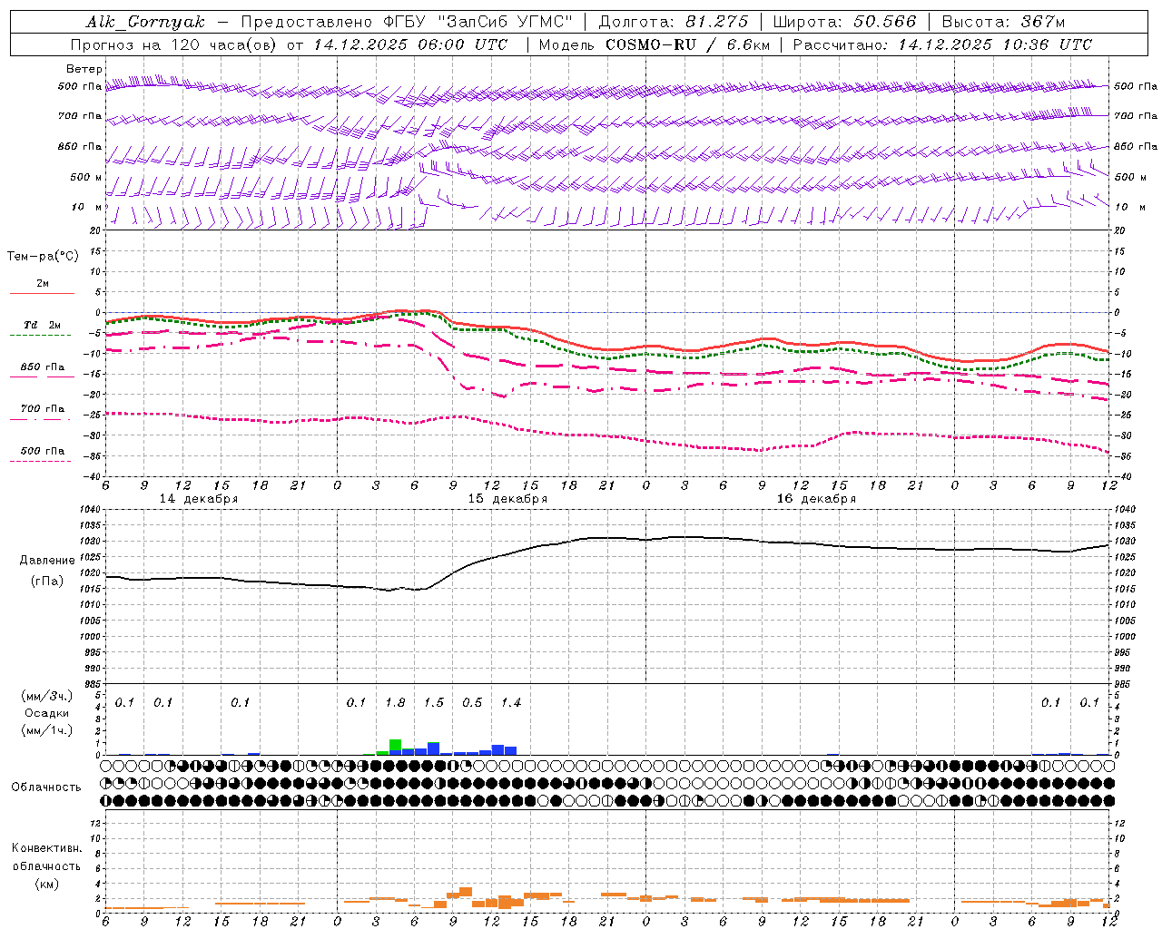
Task: Click the 1.5 precipitation amount value
Action: click(x=434, y=703)
